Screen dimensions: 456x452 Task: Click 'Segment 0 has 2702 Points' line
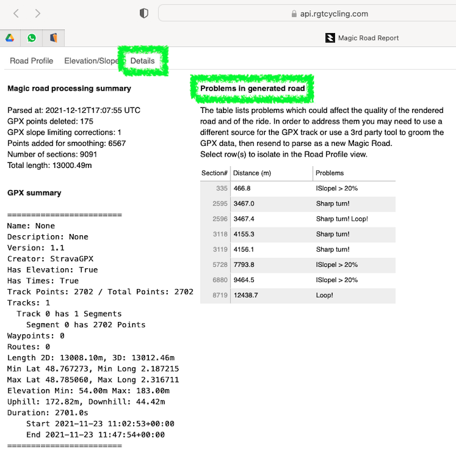click(x=85, y=325)
